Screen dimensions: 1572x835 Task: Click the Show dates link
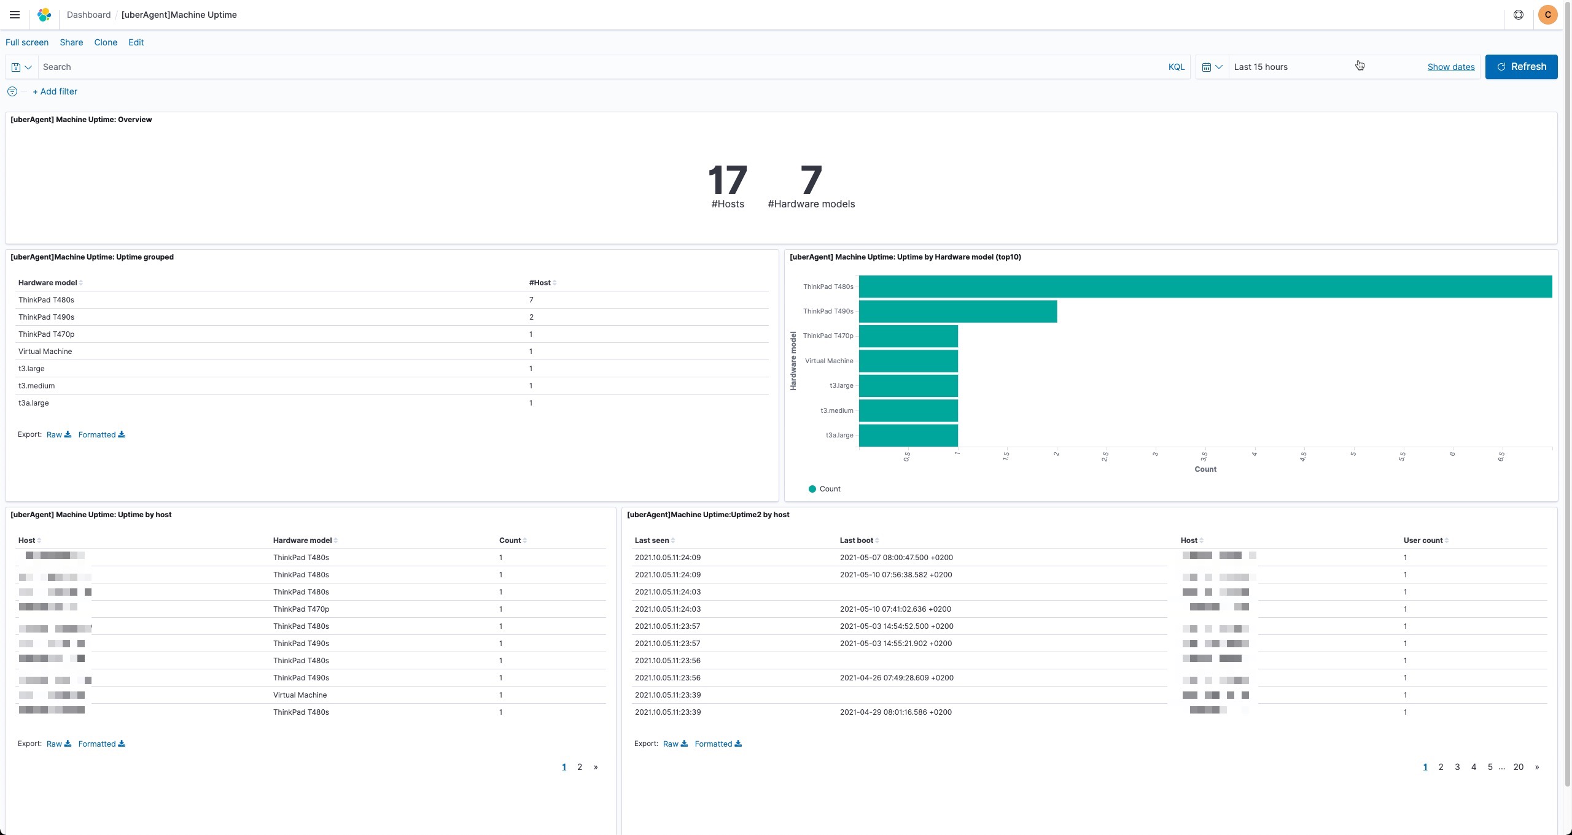(x=1450, y=67)
